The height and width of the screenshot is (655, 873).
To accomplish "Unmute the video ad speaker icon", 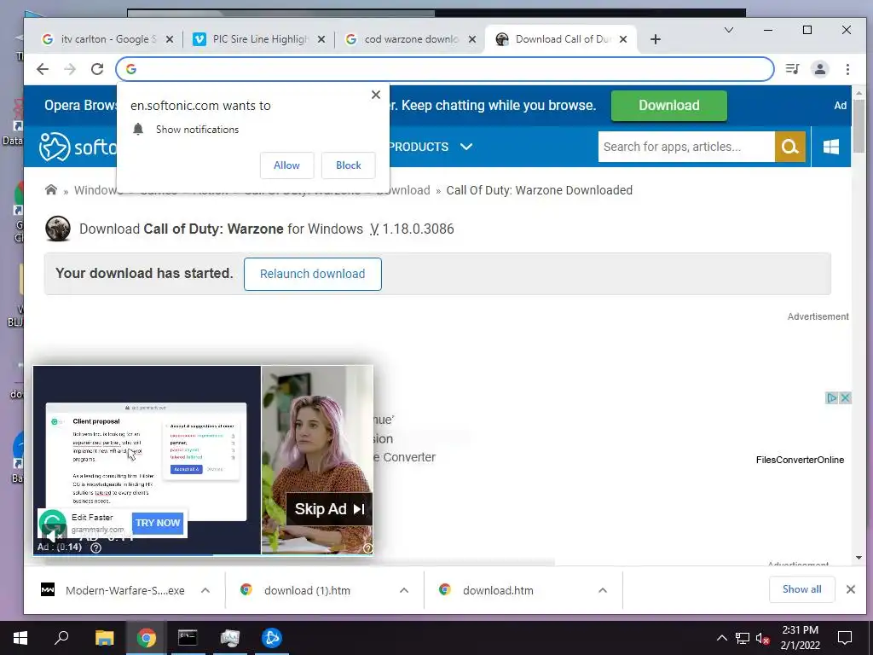I will pos(52,536).
